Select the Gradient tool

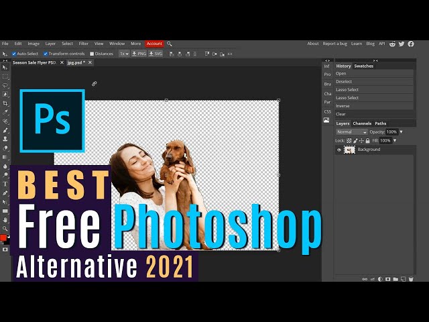tap(5, 157)
